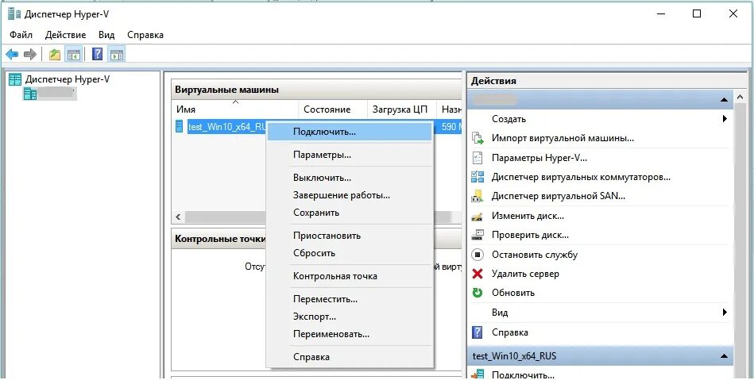The height and width of the screenshot is (380, 754).
Task: Click the Подключить icon at the pane bottom
Action: [477, 374]
